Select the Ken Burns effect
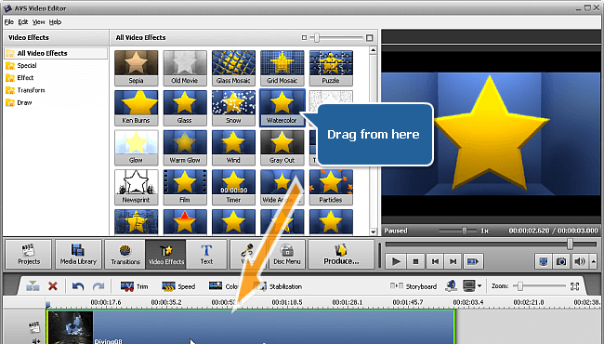Screen dimensions: 604x344 pos(136,108)
